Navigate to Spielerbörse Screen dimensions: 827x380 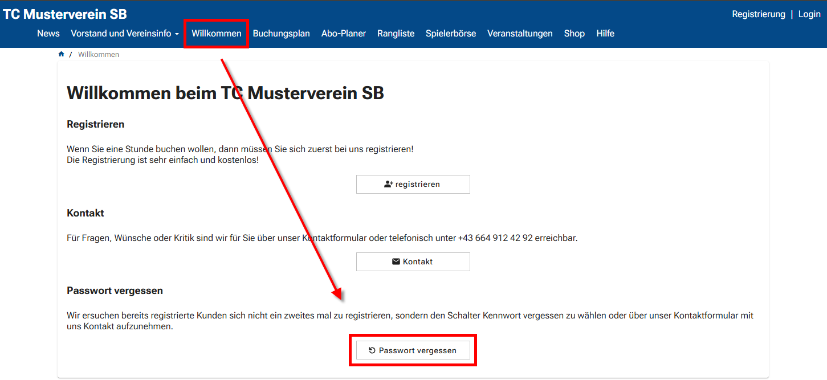[451, 34]
